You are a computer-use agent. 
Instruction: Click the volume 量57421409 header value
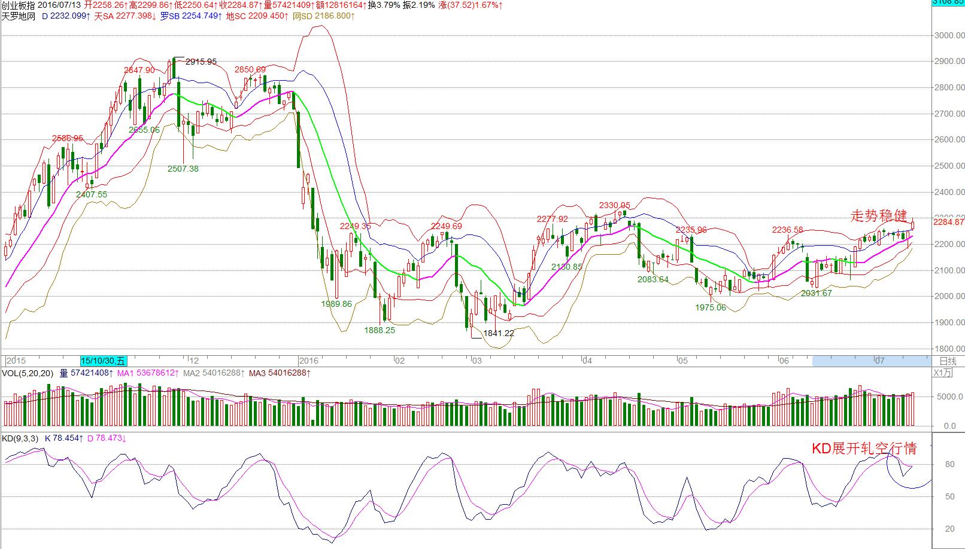click(289, 5)
